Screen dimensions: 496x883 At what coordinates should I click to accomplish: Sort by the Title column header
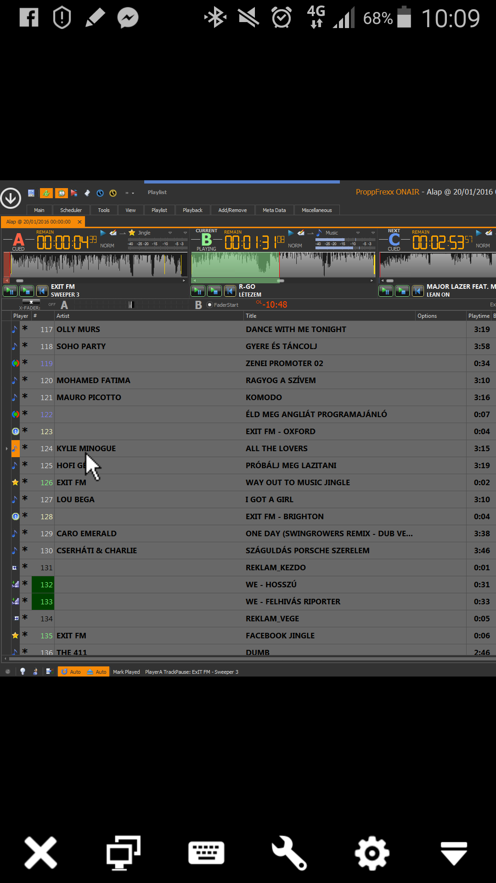329,316
